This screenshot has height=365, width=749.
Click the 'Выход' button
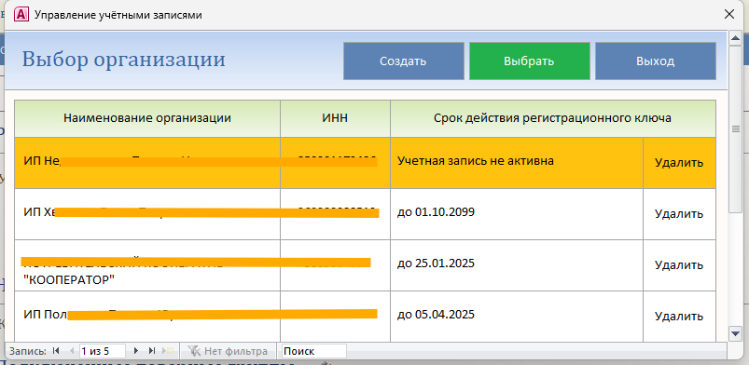[656, 61]
